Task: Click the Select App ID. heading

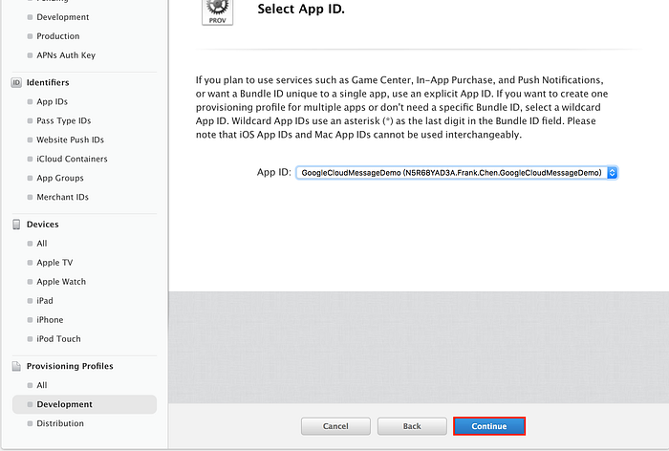Action: click(x=301, y=9)
